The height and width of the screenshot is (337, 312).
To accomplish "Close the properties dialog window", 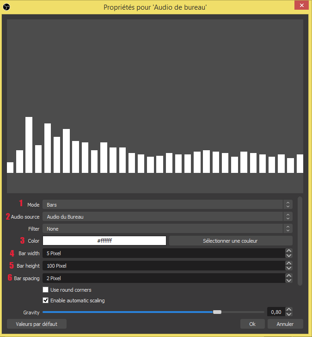I will click(301, 5).
